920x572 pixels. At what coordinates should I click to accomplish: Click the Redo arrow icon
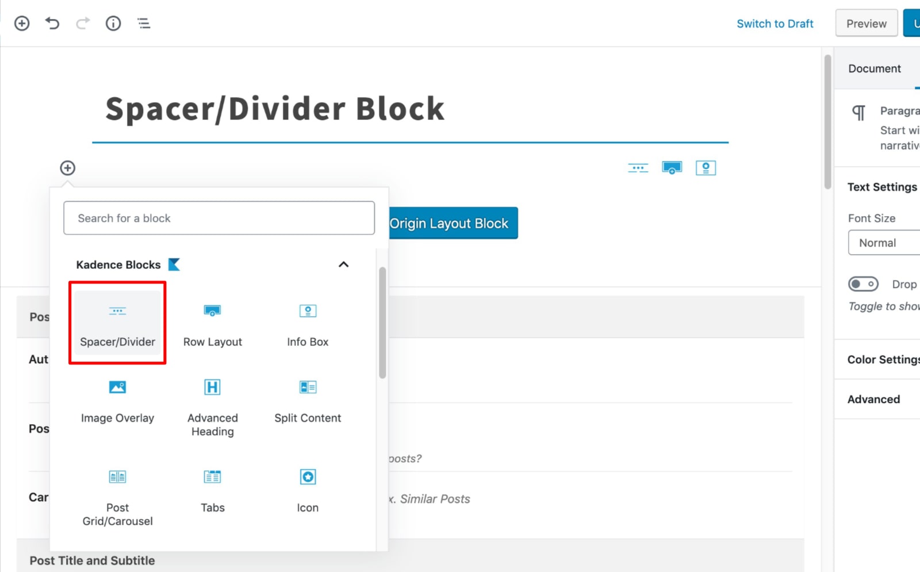tap(83, 24)
